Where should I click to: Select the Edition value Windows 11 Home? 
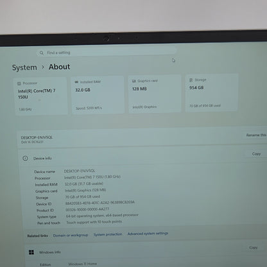coord(83,264)
